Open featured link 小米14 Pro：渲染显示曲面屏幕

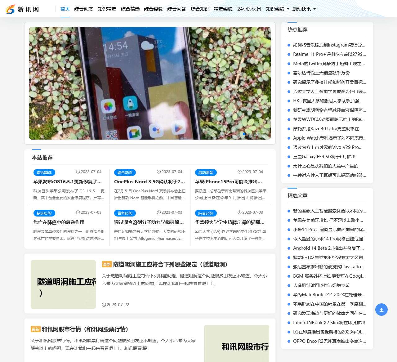point(330,230)
